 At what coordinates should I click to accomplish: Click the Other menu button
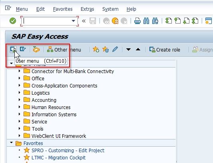[64, 50]
